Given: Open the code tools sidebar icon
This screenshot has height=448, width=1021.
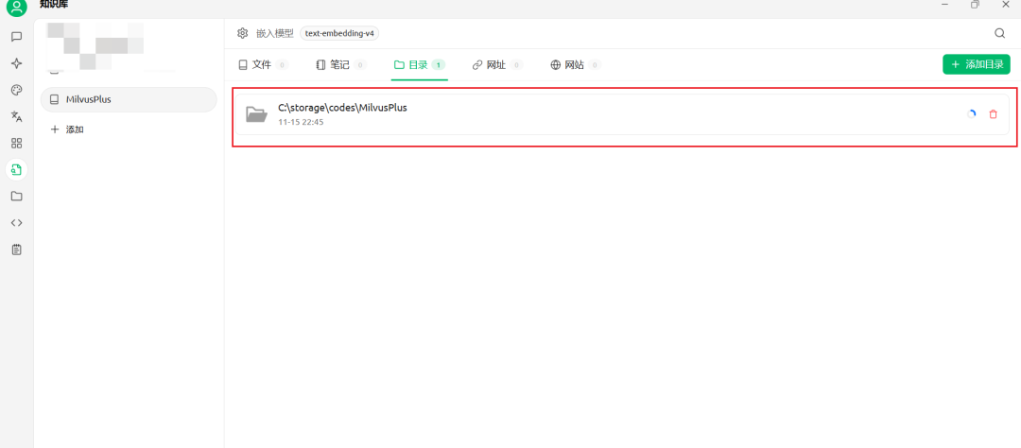Looking at the screenshot, I should click(x=17, y=223).
